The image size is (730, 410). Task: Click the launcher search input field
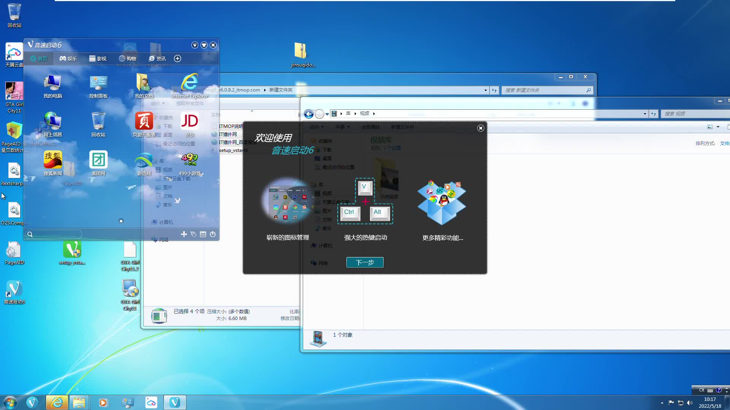(54, 234)
